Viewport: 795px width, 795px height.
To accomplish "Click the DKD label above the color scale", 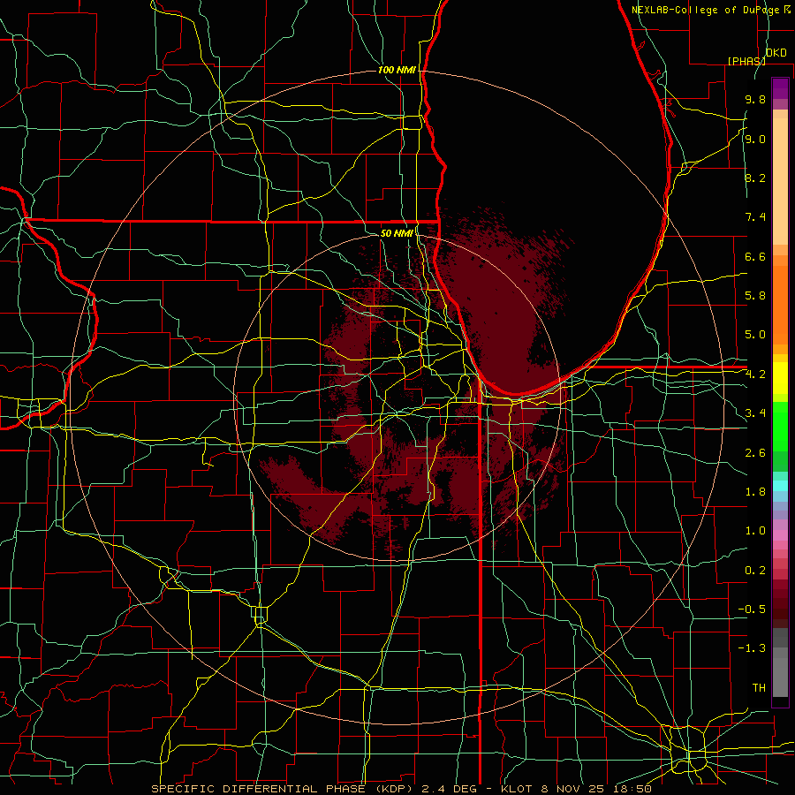I will tap(776, 53).
